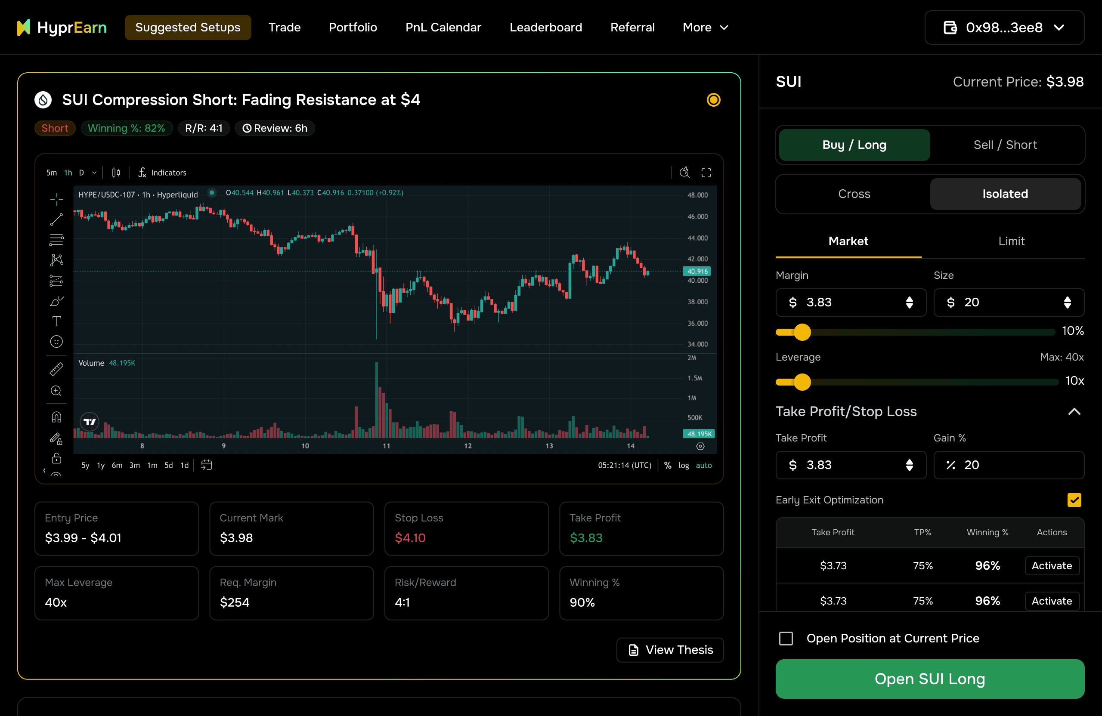This screenshot has width=1102, height=716.
Task: Click the Indicators button
Action: coord(163,173)
